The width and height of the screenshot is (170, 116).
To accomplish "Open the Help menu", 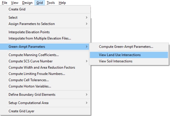I will (x=62, y=3).
